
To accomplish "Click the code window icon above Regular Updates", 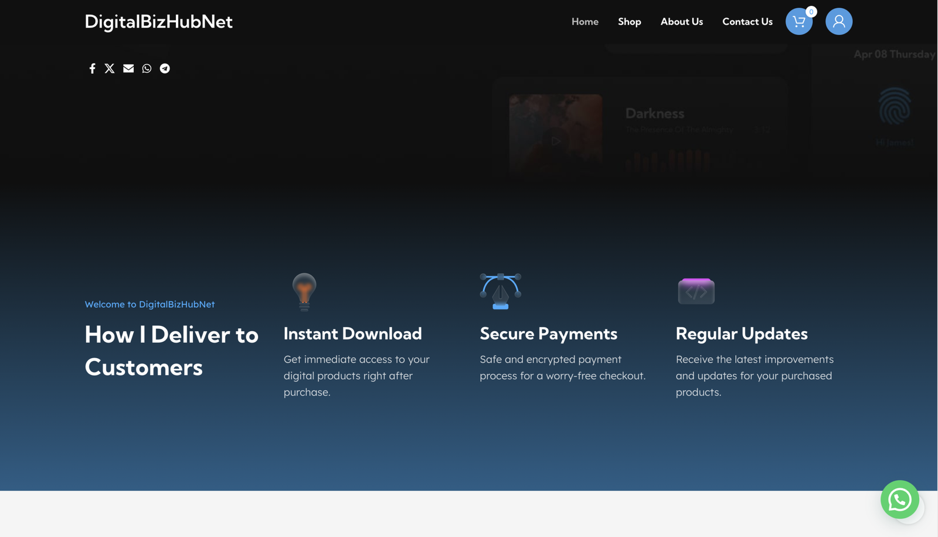I will tap(696, 291).
